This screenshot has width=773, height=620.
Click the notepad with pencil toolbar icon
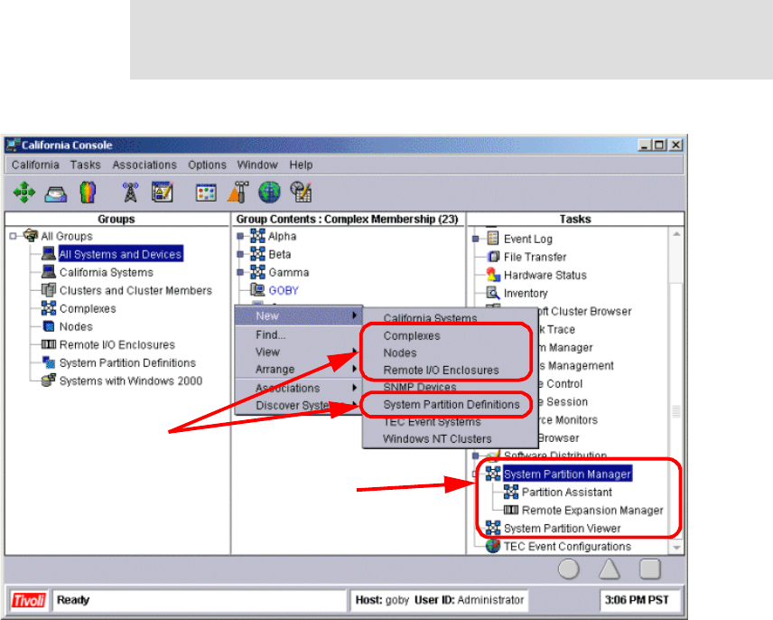pos(163,192)
